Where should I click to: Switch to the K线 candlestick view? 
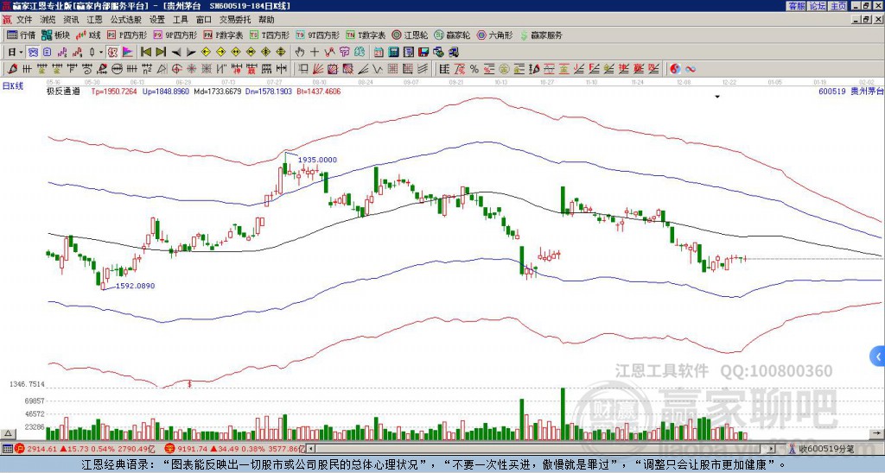click(88, 35)
